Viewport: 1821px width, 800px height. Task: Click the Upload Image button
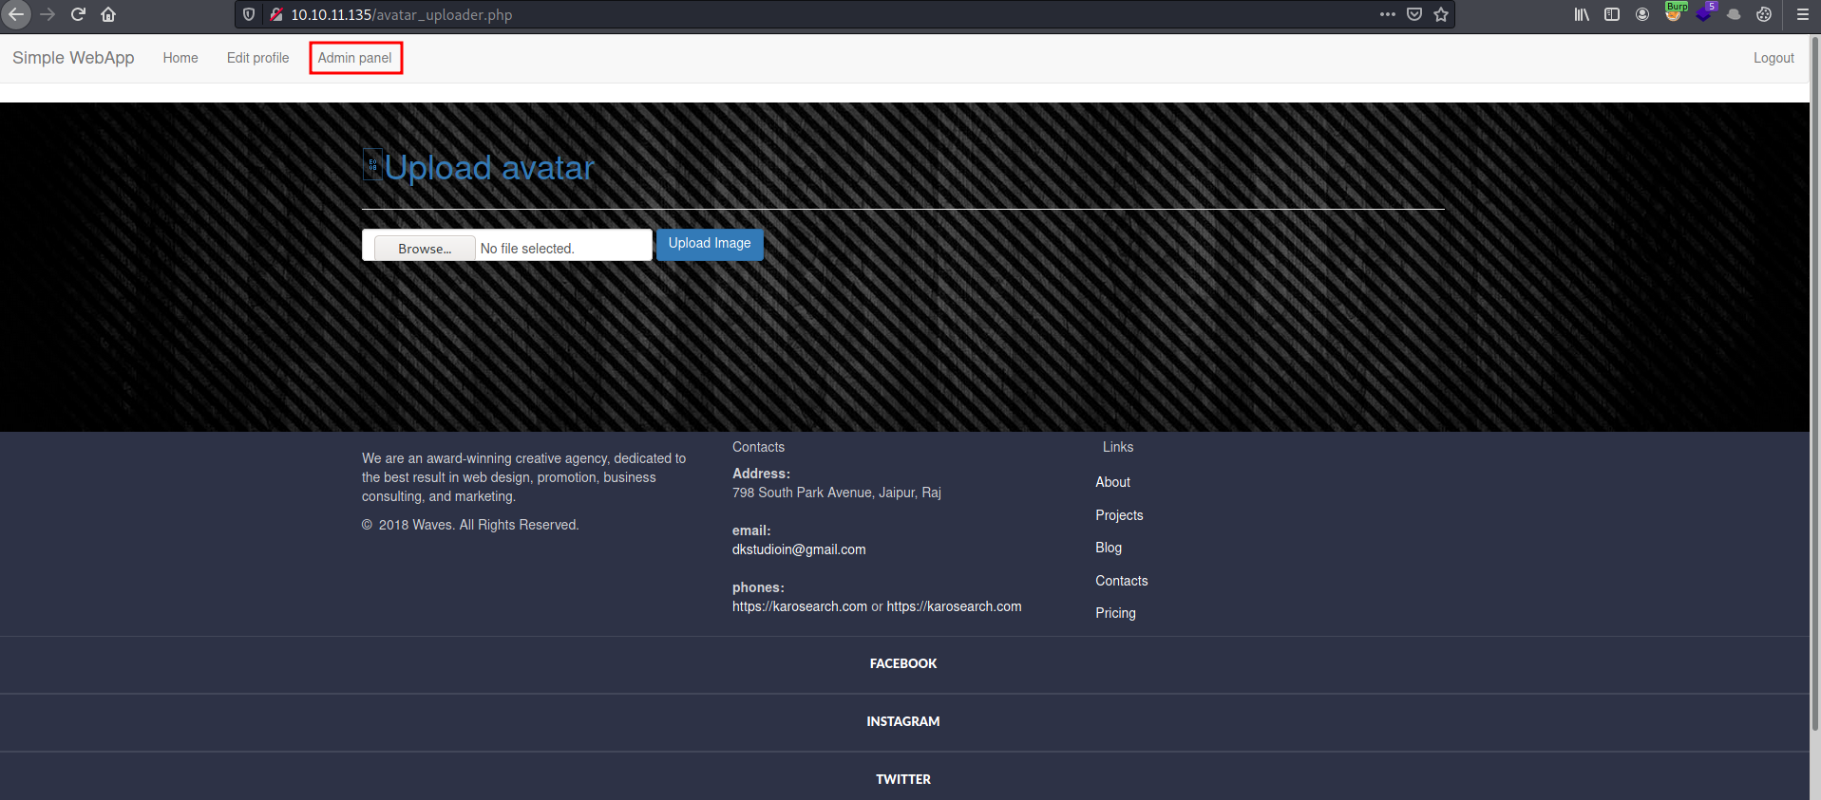(710, 244)
